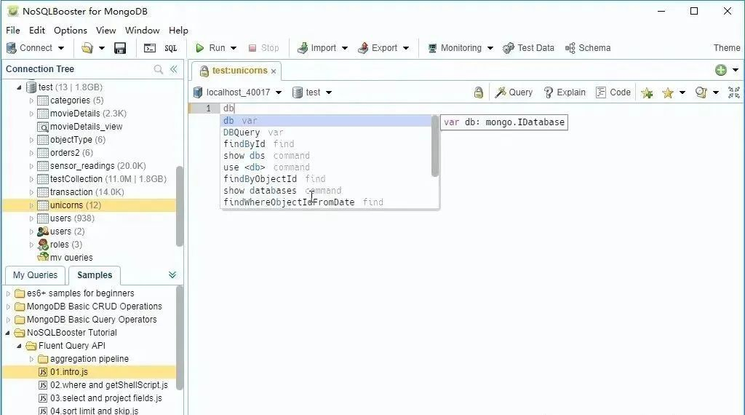Click the Run button
The image size is (745, 415).
tap(210, 48)
